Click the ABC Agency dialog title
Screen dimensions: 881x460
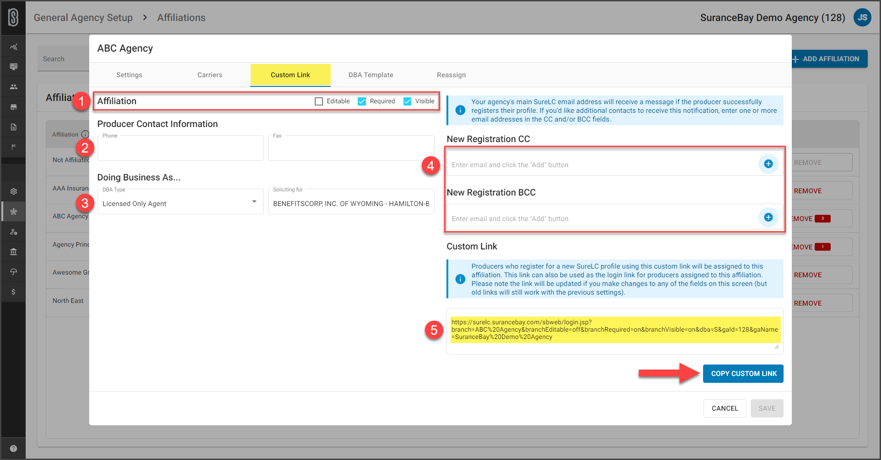(125, 48)
